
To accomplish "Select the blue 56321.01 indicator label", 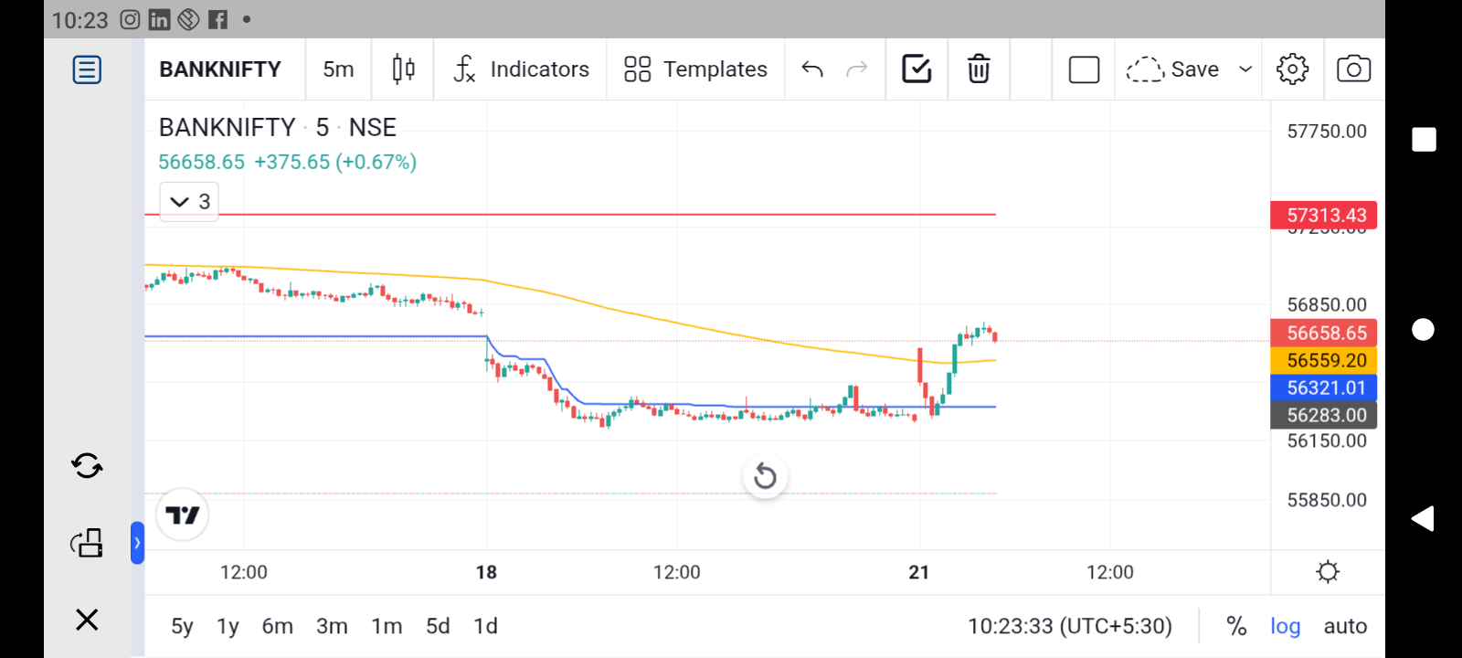I will 1324,387.
